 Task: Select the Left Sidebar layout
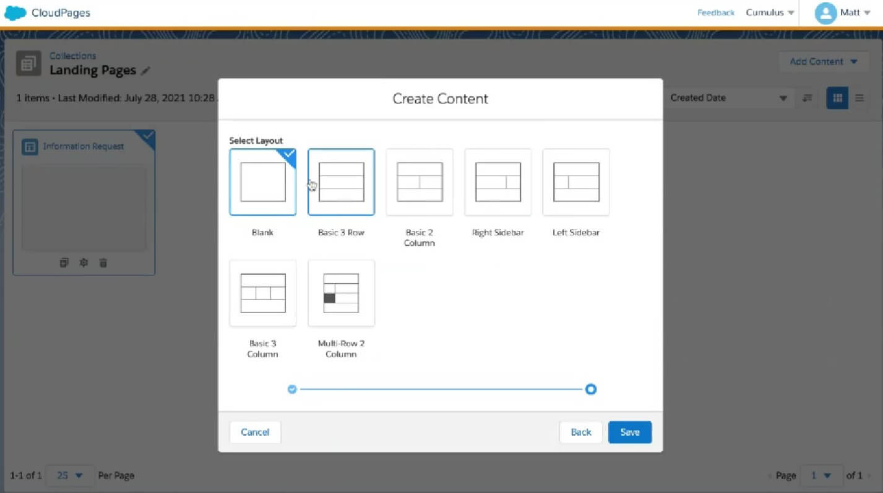576,182
